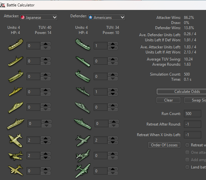This screenshot has width=206, height=180.
Task: Decrease Japanese fighter count with down arrow
Action: 46,143
